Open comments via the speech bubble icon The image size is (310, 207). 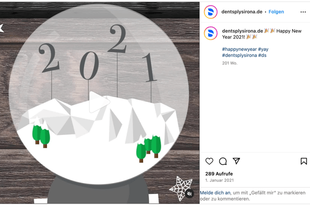click(223, 161)
